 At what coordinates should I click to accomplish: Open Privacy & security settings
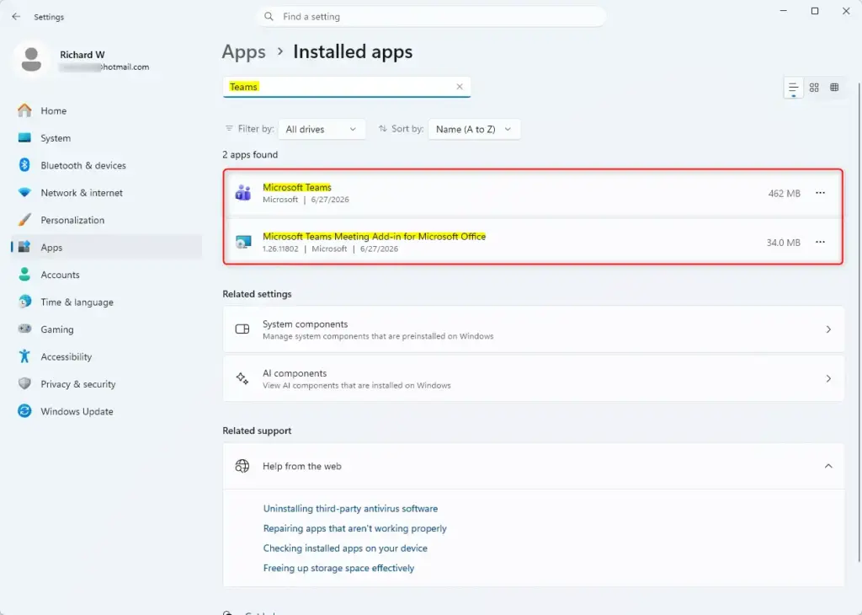107,384
